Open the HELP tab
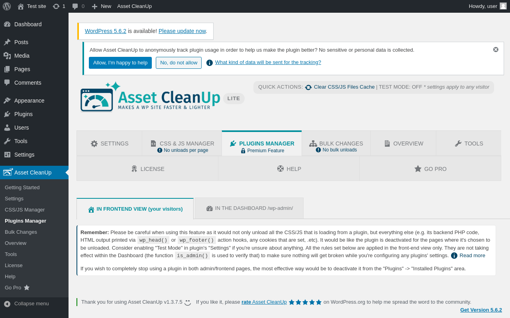 tap(289, 169)
